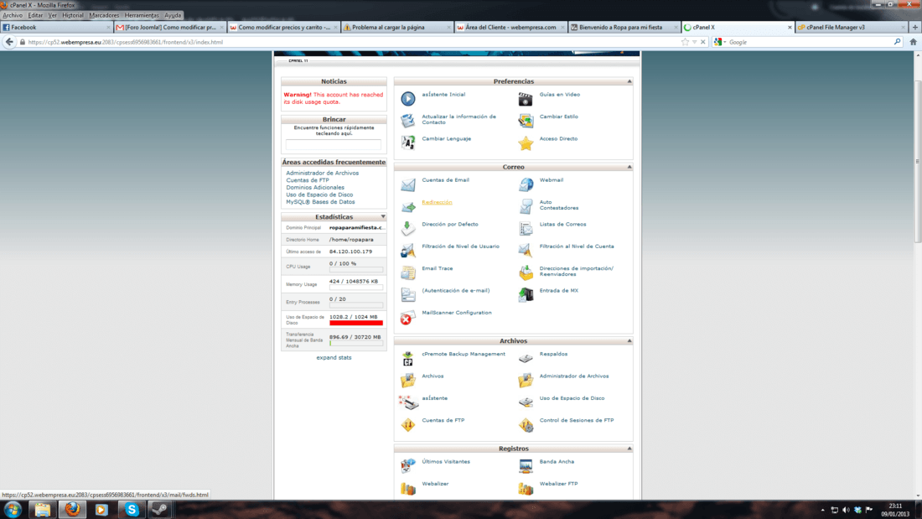Open Administrador de Archivos in frequent areas
This screenshot has width=922, height=519.
[322, 173]
